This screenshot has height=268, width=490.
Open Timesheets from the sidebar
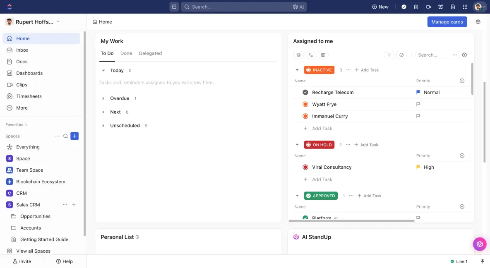coord(29,96)
